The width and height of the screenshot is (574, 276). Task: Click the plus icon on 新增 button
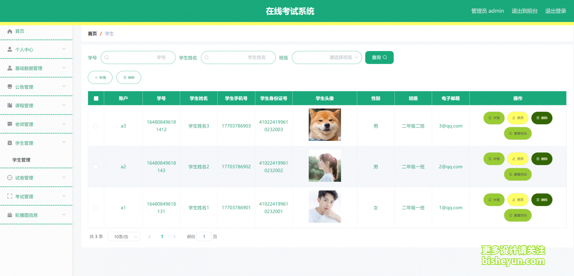point(96,77)
